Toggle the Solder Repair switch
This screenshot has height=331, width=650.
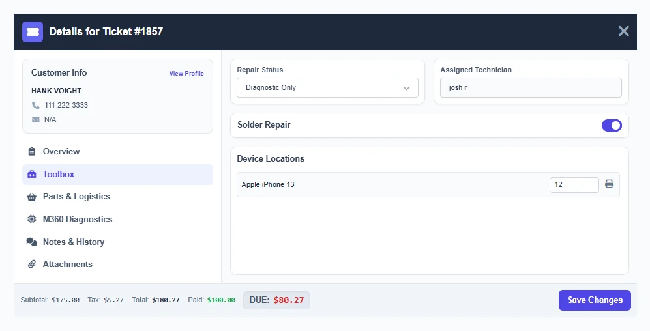(612, 126)
